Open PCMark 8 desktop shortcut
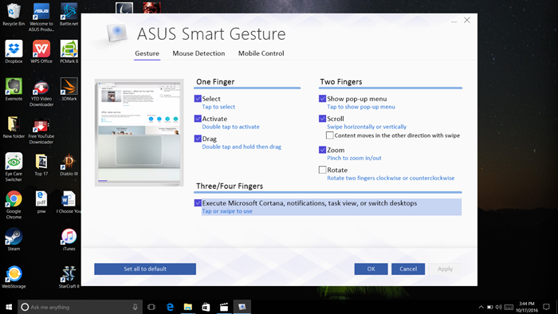This screenshot has height=314, width=558. [69, 52]
